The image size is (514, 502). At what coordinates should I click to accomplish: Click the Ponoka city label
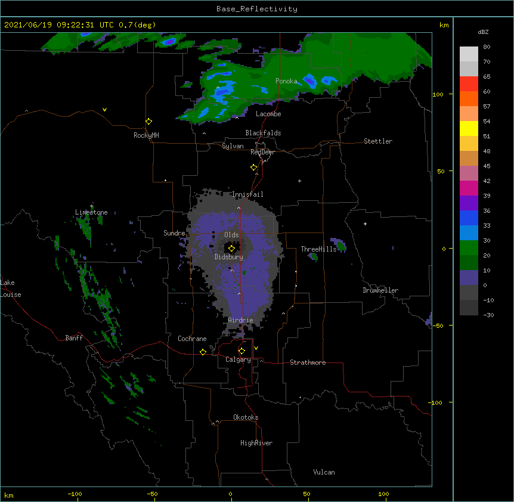click(x=286, y=81)
